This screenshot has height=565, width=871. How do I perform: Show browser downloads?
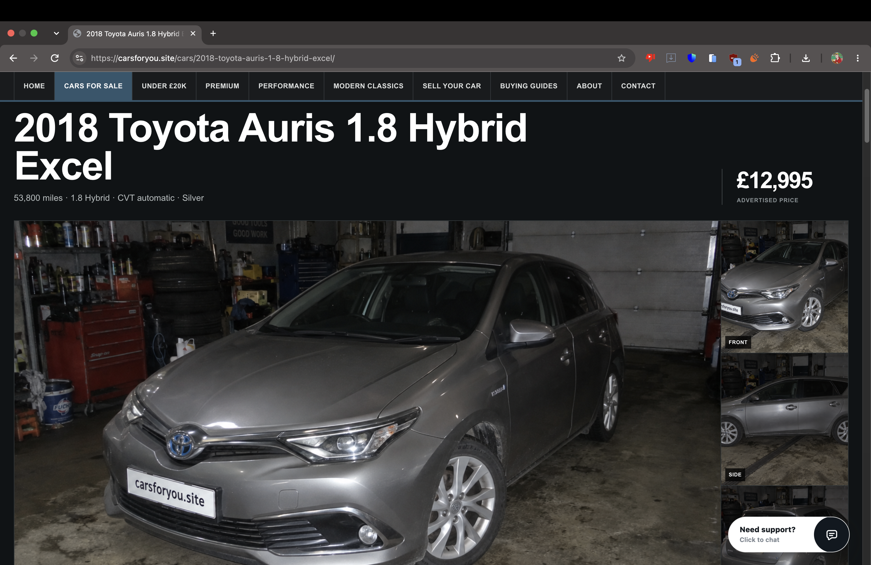click(x=806, y=58)
